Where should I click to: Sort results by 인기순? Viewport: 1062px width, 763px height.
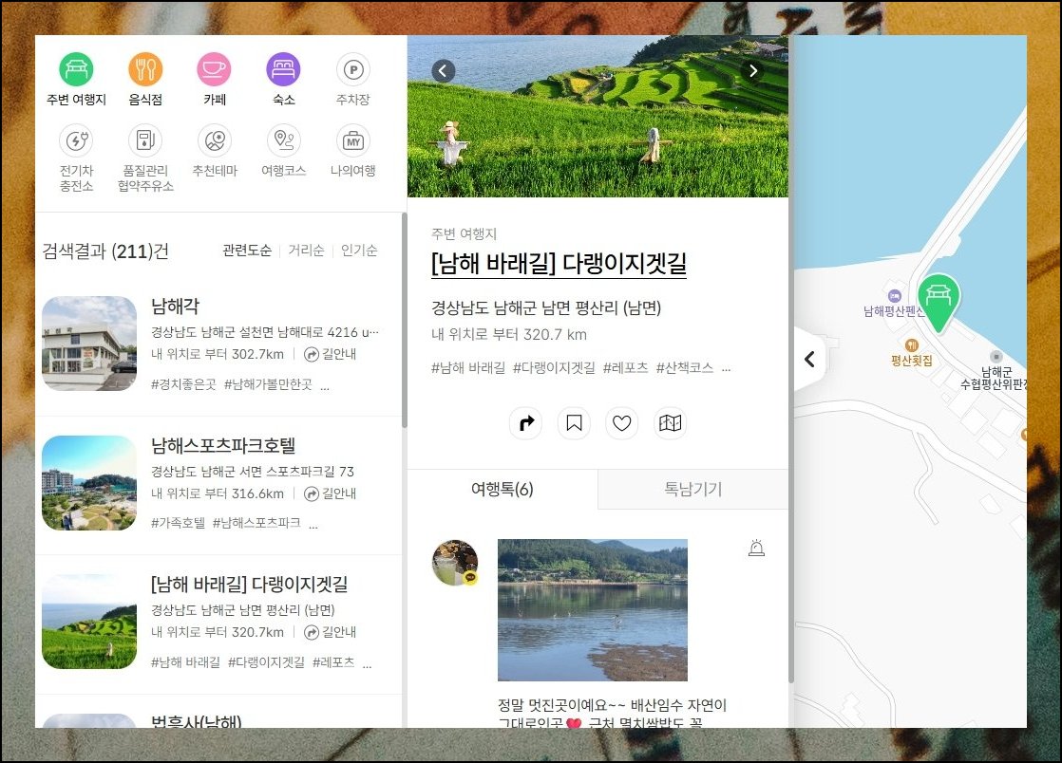pos(359,251)
